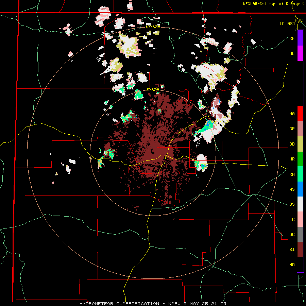Viewport: 306px width, 306px height.
Task: Click the 'NEXLAB-College of DuPage' credit text
Action: point(272,4)
